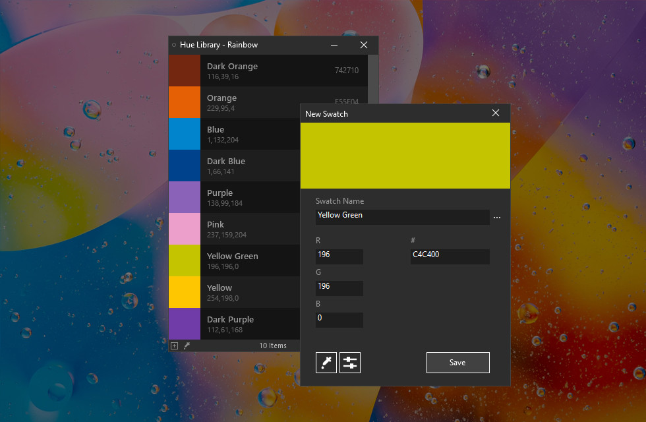Screen dimensions: 646x422
Task: Click the B value field showing 0
Action: tap(339, 320)
